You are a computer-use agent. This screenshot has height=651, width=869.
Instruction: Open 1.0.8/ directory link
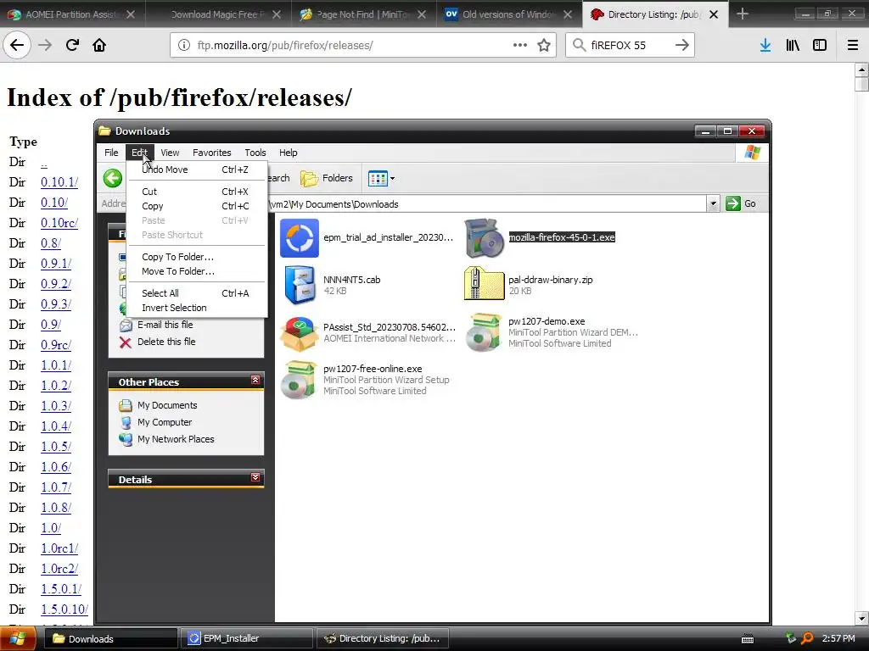tap(56, 508)
